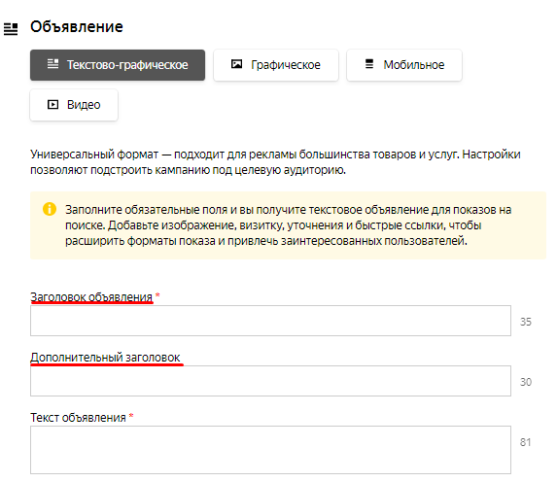Screen dimensions: 557x482
Task: Click the Объявление section heading
Action: 77,27
